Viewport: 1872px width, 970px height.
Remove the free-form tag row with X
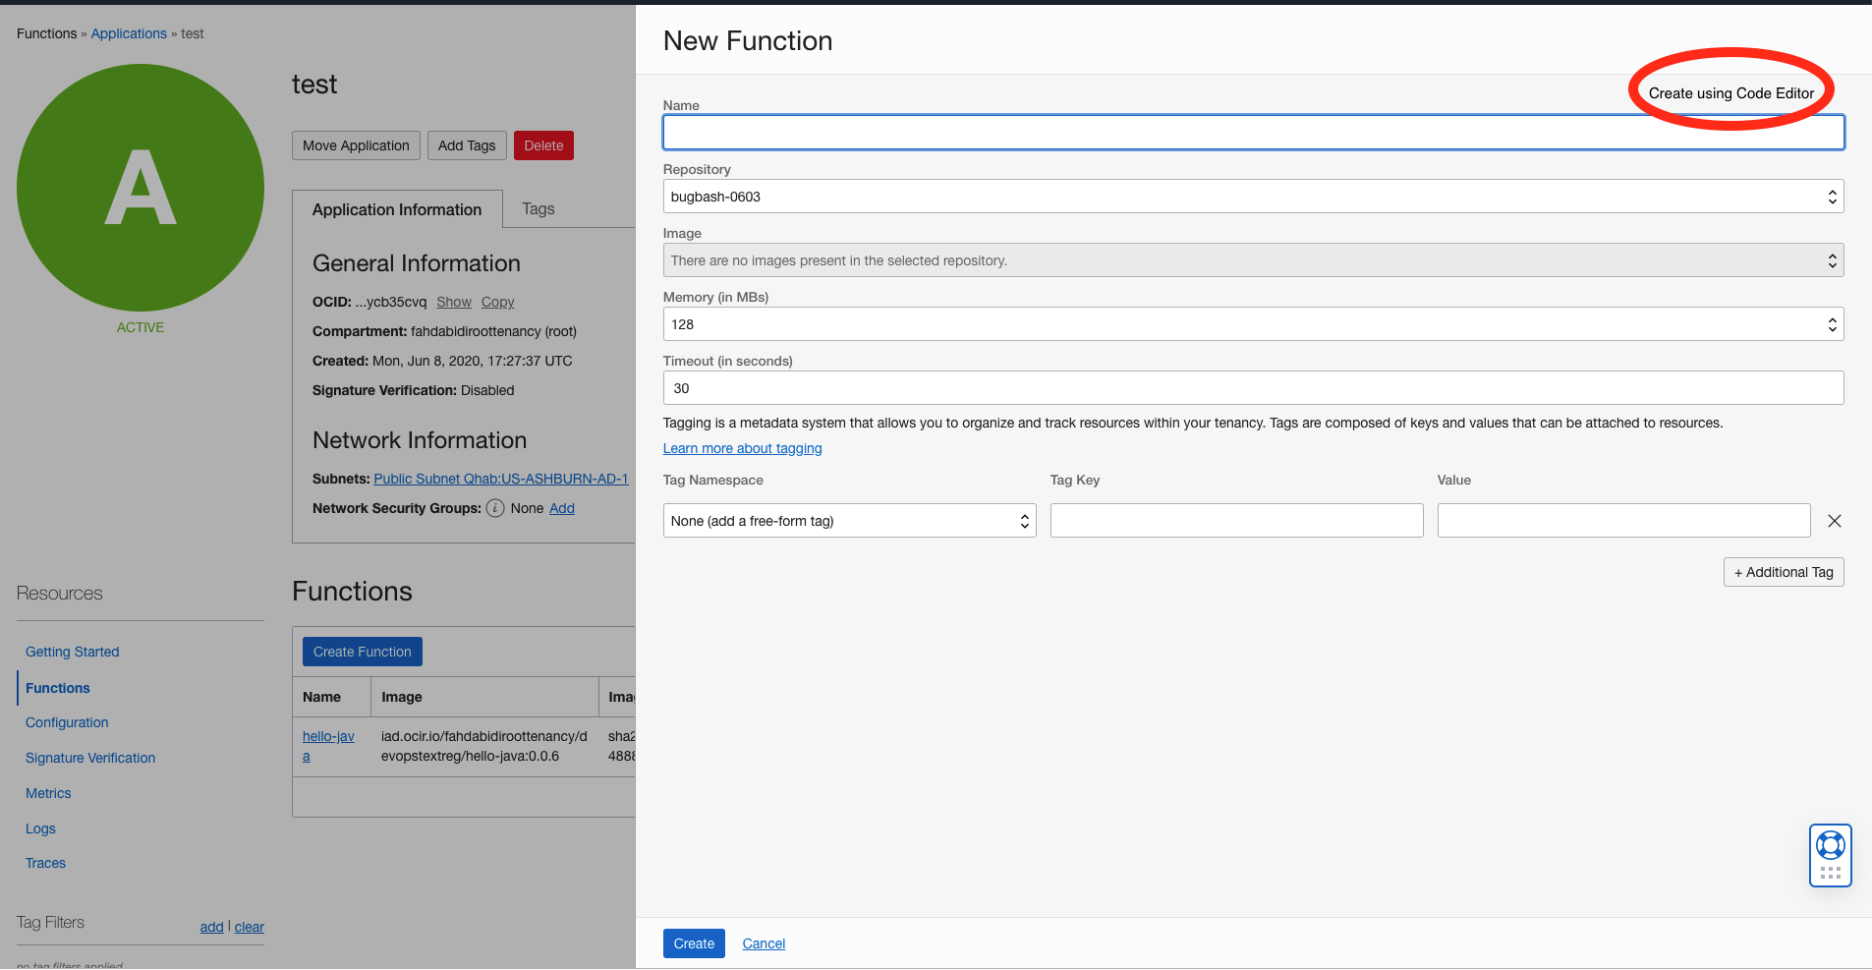(x=1834, y=521)
